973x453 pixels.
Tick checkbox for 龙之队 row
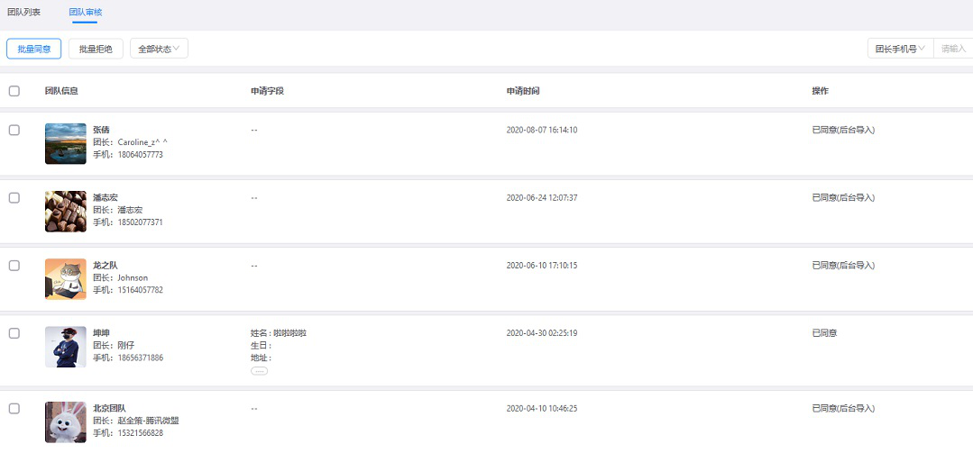click(x=14, y=266)
